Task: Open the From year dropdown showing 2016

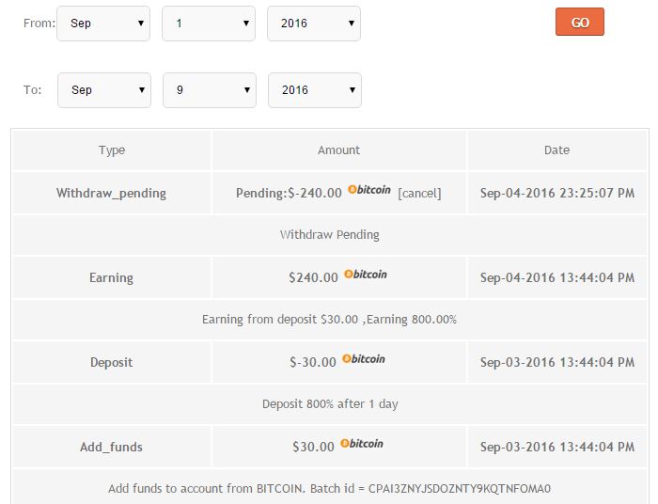Action: coord(314,24)
